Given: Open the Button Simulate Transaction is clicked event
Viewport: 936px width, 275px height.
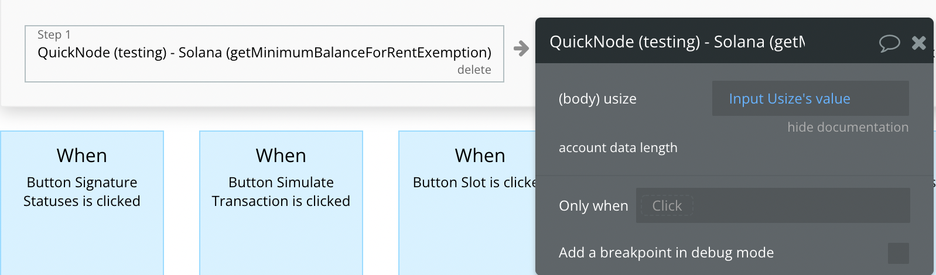Looking at the screenshot, I should (x=281, y=202).
